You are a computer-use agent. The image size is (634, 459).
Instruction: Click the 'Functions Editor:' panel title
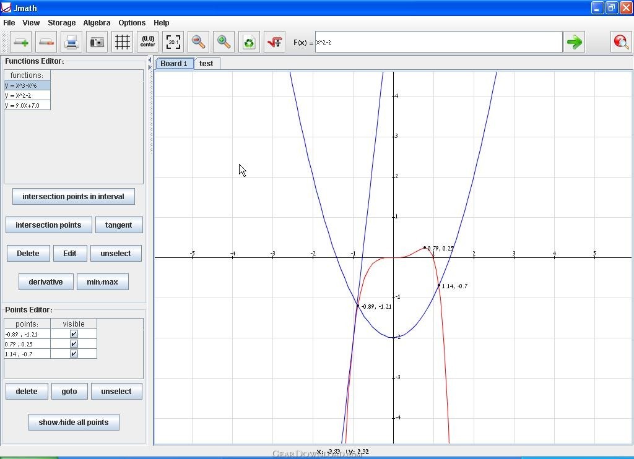[x=35, y=61]
